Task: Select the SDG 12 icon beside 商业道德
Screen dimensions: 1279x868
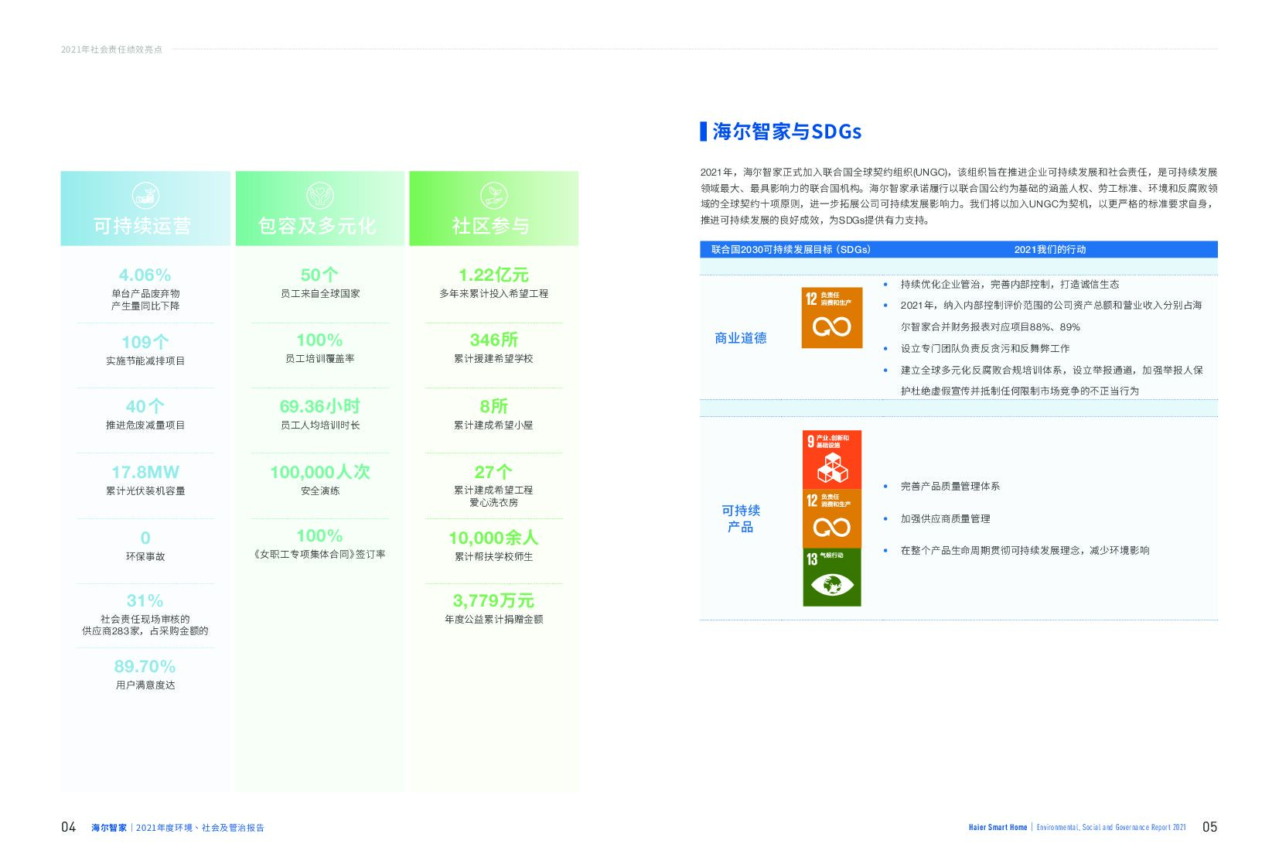Action: pyautogui.click(x=832, y=318)
